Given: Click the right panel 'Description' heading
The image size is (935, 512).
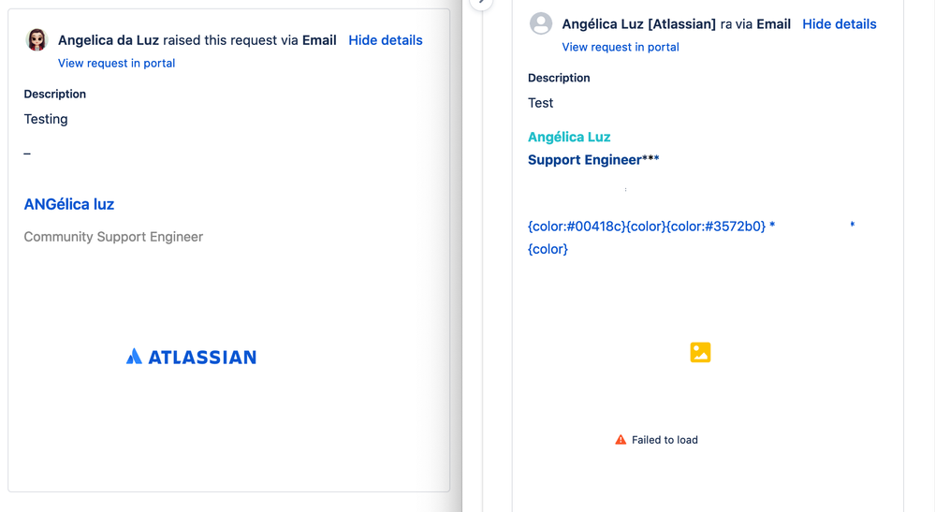Looking at the screenshot, I should pos(559,78).
